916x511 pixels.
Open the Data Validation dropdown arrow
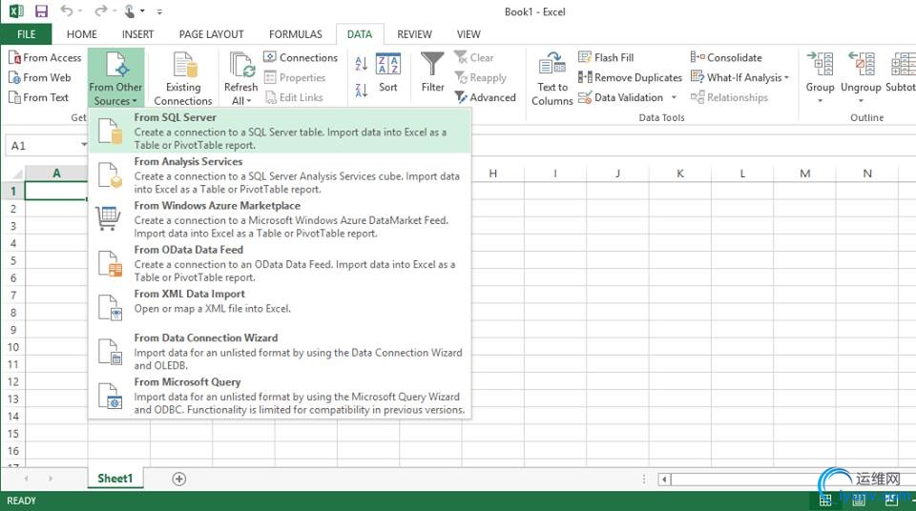click(x=674, y=97)
